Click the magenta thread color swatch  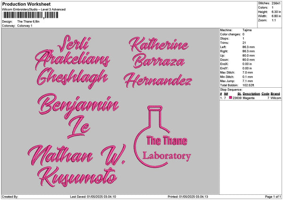(x=231, y=98)
